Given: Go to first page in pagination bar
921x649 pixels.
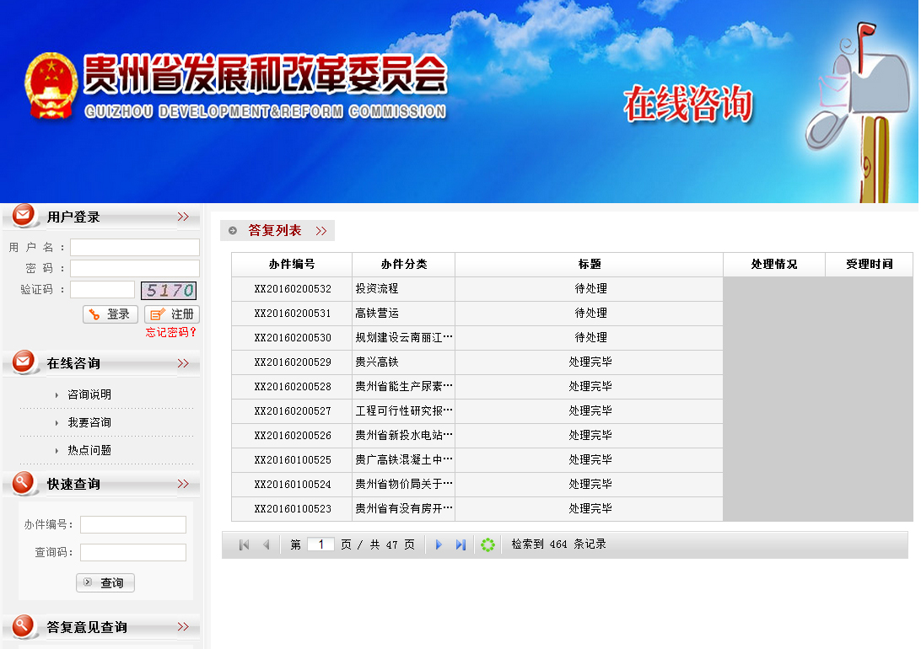Looking at the screenshot, I should [x=245, y=545].
